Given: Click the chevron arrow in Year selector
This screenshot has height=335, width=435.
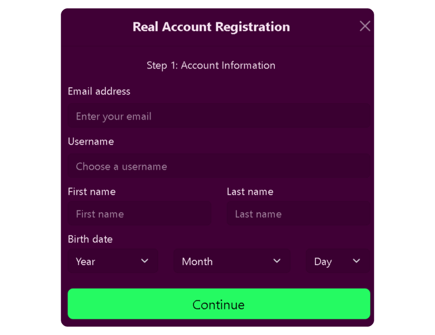Looking at the screenshot, I should tap(144, 261).
